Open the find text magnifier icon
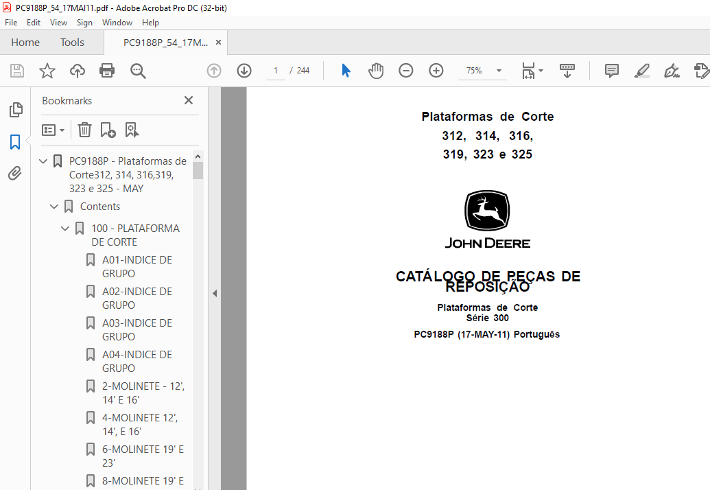 pyautogui.click(x=138, y=71)
